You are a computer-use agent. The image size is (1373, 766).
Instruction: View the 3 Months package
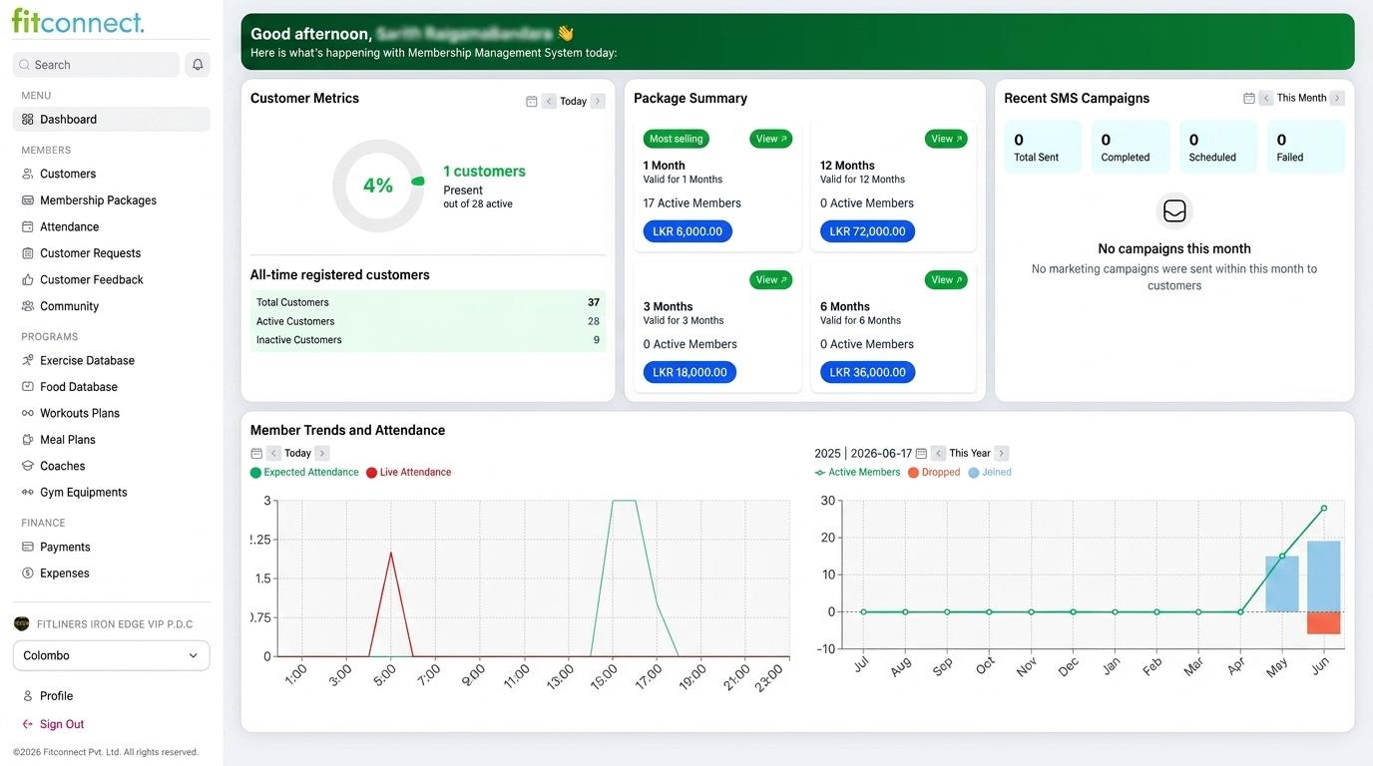point(771,280)
